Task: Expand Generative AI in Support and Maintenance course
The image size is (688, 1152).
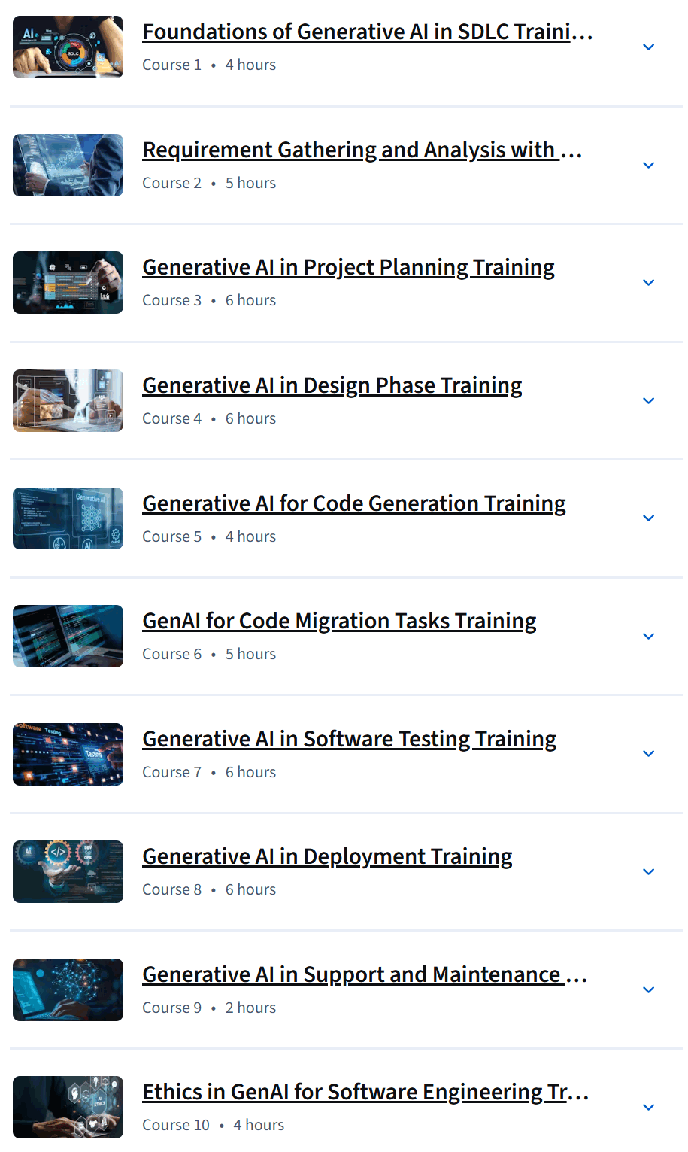Action: coord(649,990)
